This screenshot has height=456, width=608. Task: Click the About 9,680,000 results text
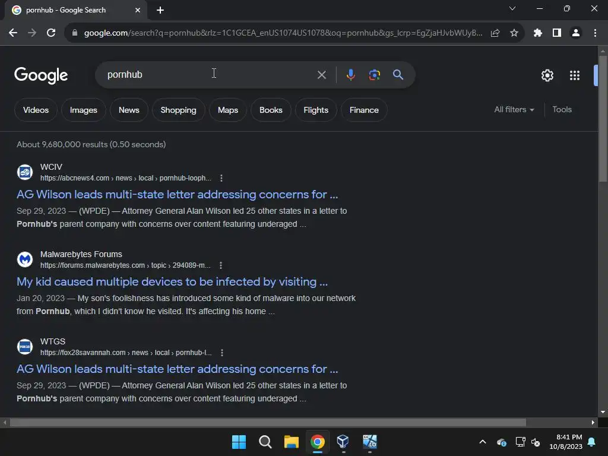[91, 144]
